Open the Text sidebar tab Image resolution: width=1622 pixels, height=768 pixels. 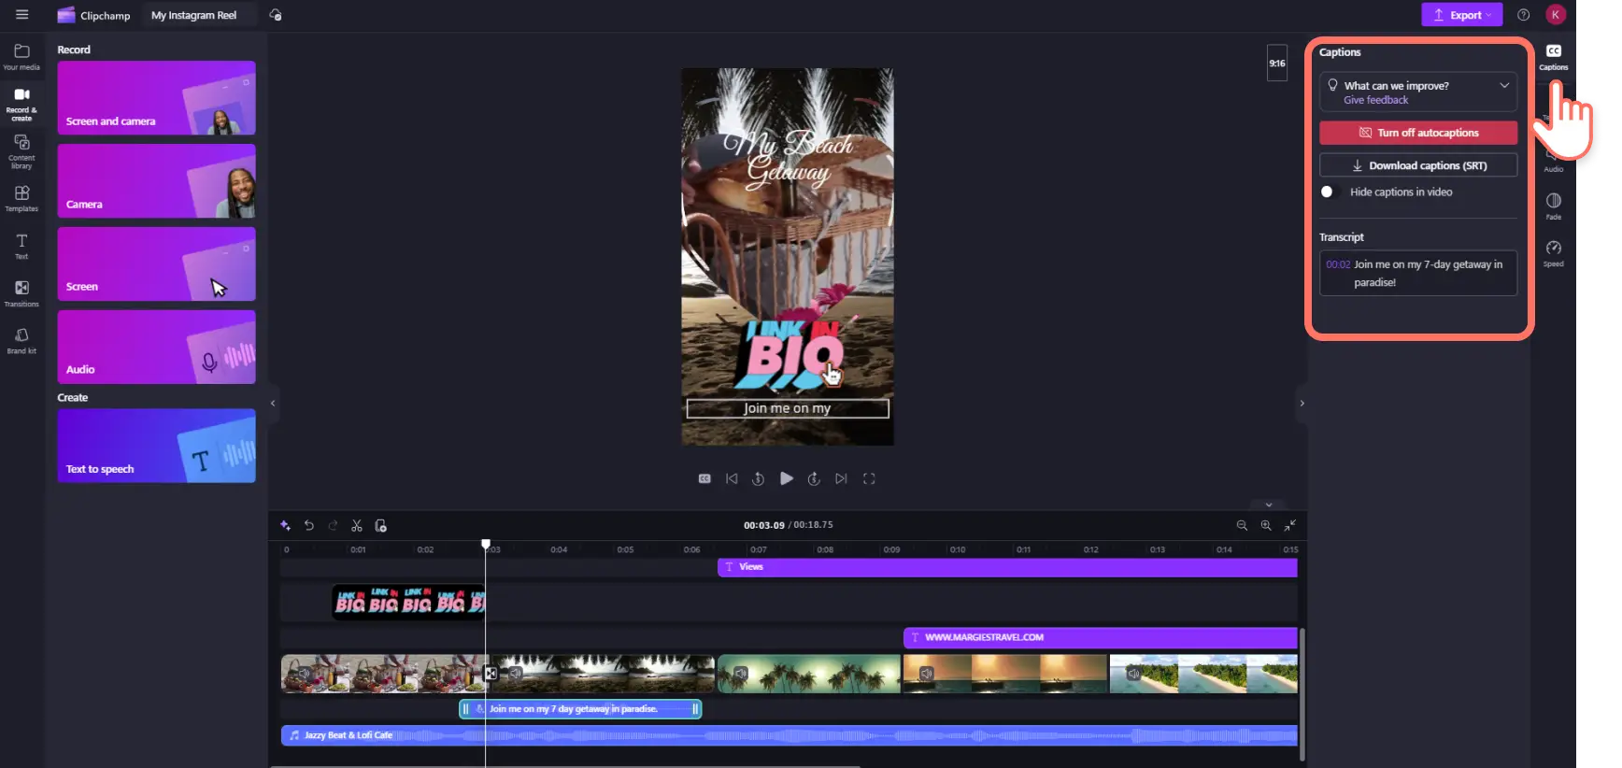(21, 246)
